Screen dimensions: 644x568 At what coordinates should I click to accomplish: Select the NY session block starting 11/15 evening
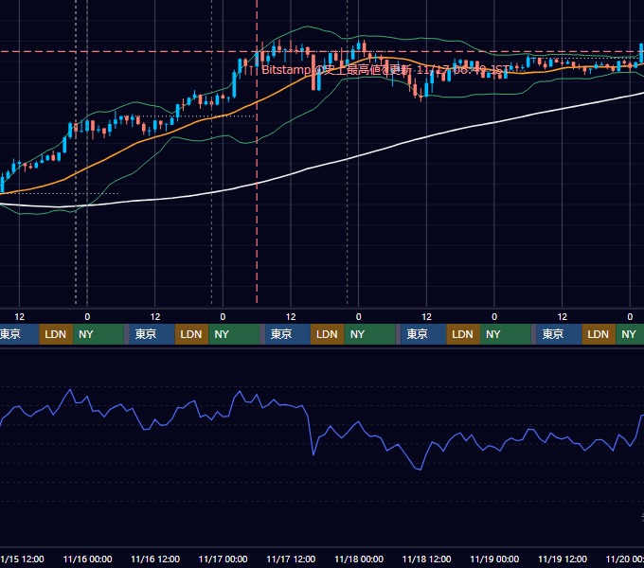pyautogui.click(x=98, y=334)
